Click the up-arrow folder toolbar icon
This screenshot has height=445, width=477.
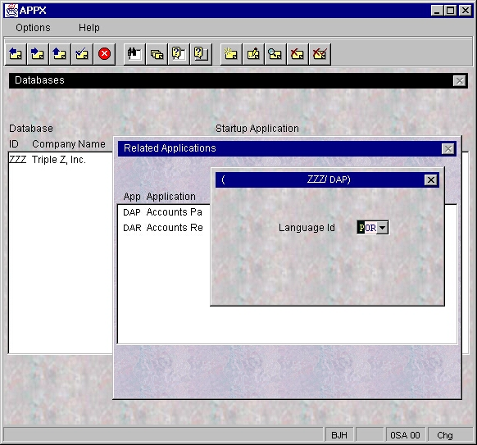coord(60,54)
